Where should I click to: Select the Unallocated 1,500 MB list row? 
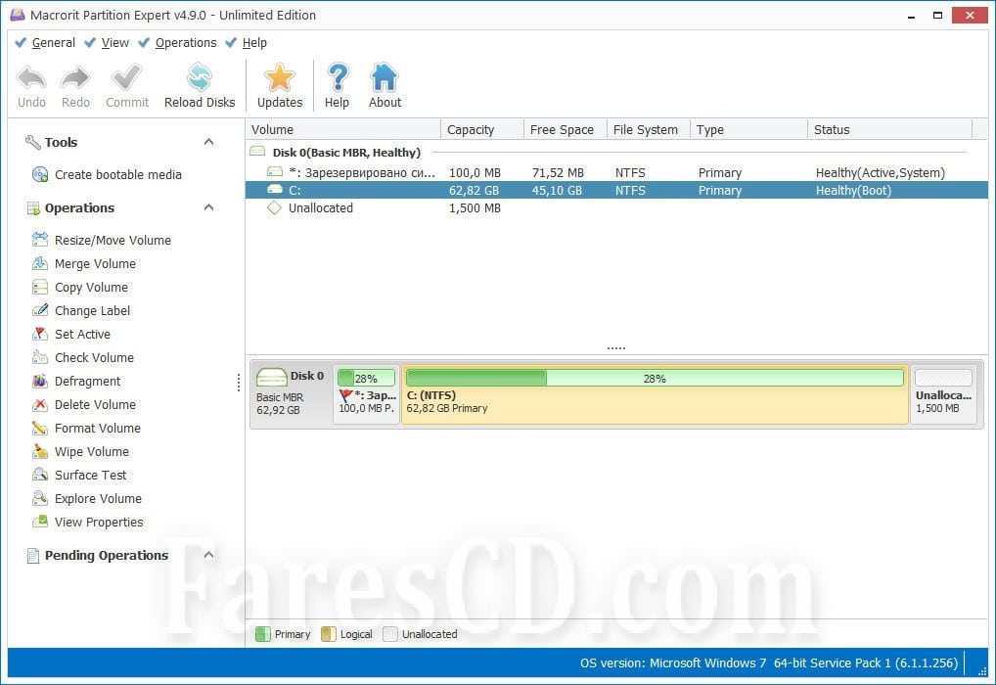(x=616, y=207)
